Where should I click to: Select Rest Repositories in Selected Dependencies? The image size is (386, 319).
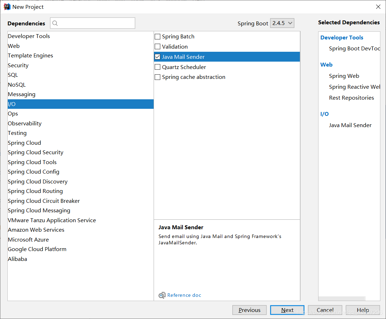pyautogui.click(x=351, y=98)
